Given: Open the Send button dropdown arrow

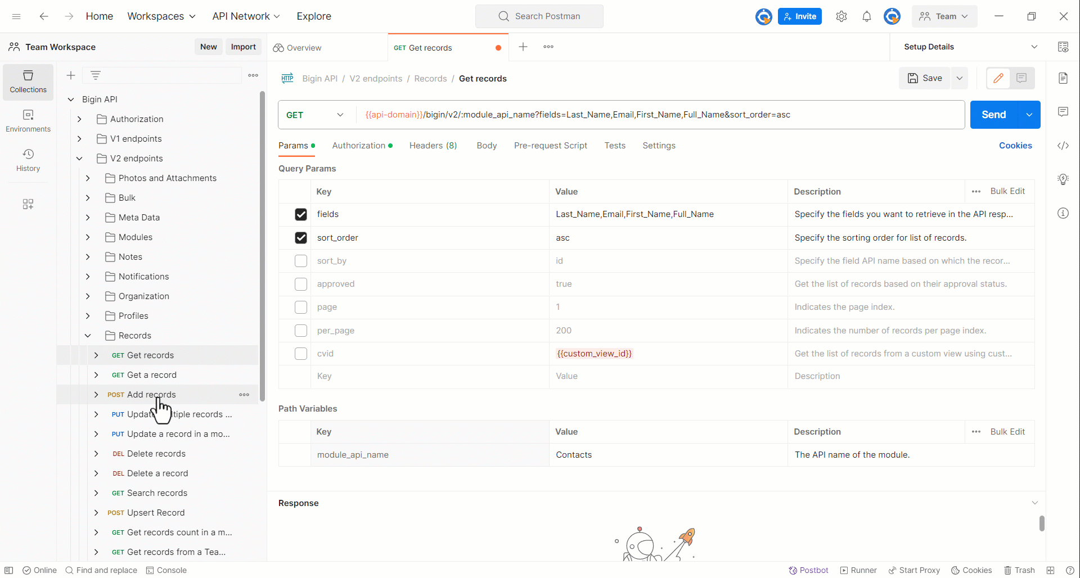Looking at the screenshot, I should (1029, 115).
